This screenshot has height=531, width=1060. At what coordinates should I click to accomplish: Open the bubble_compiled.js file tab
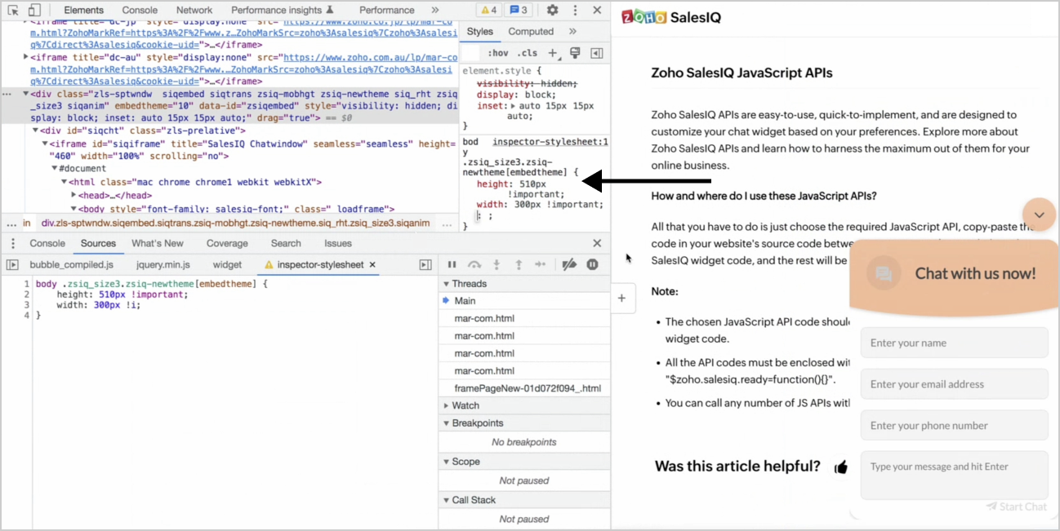72,264
